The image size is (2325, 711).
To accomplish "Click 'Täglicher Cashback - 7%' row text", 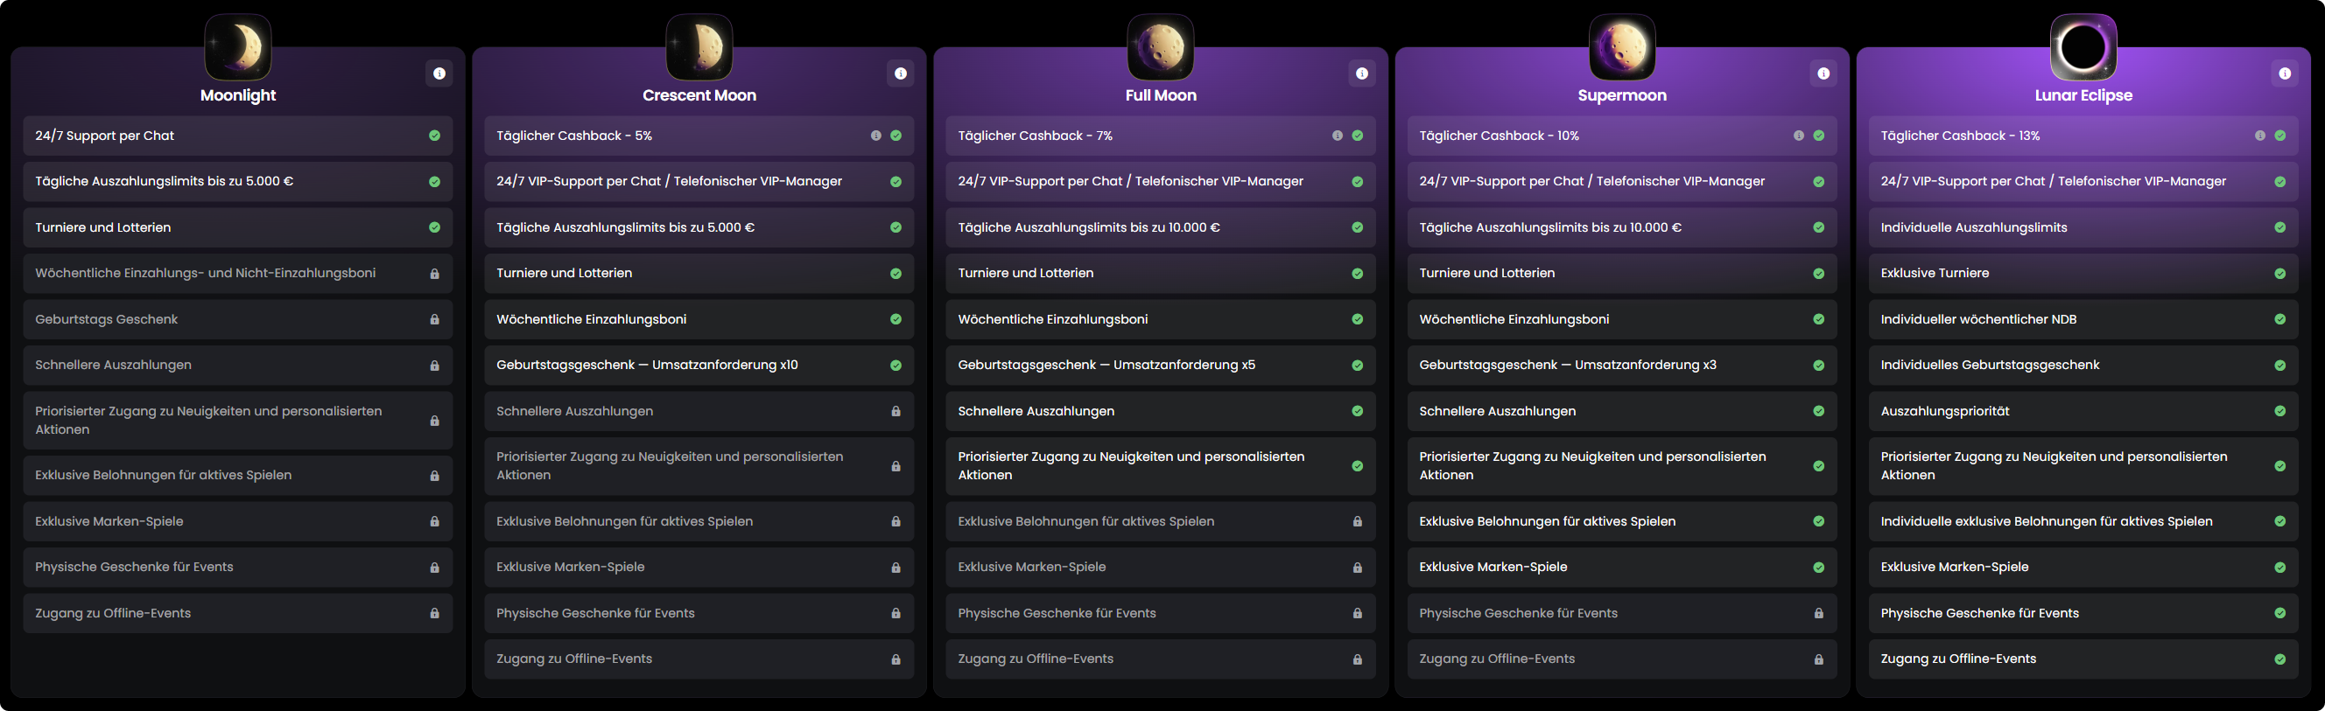I will pos(1036,136).
